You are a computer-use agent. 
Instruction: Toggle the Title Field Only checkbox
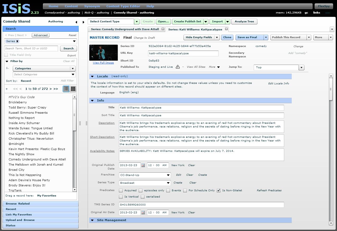tap(6, 55)
